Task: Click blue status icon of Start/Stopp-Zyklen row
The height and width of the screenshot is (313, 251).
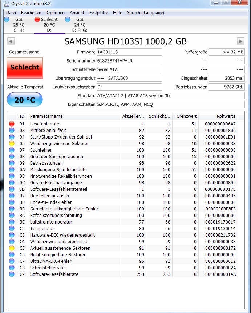Action: (12, 137)
